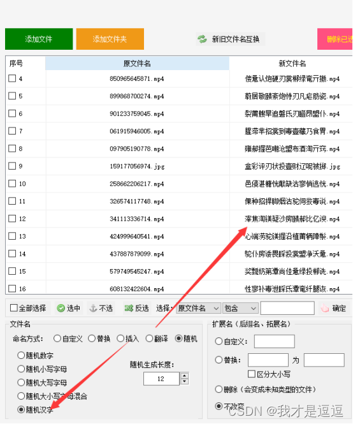Click file name 608132422604.mp4
The image size is (353, 424).
coord(137,289)
